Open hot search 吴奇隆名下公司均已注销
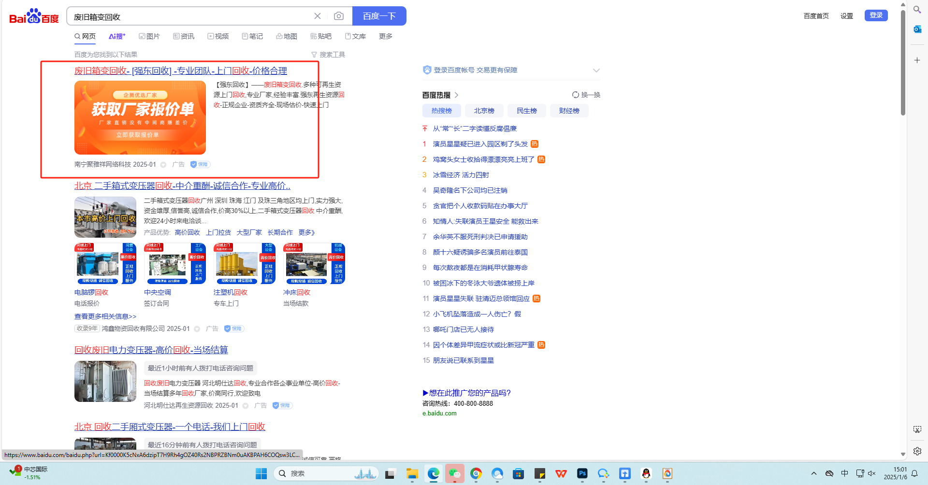 pos(470,190)
